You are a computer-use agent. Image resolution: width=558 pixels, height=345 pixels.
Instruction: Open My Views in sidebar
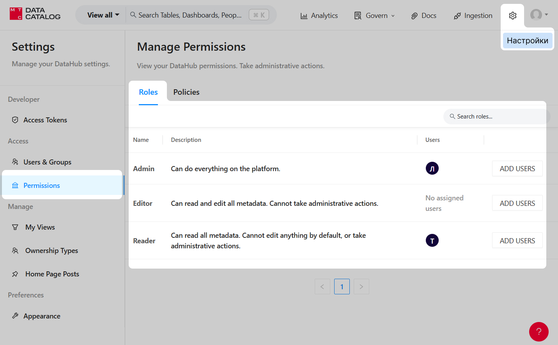click(x=40, y=227)
